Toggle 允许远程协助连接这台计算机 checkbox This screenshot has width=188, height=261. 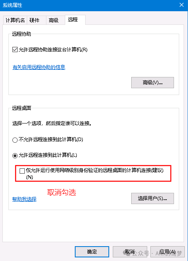point(15,49)
